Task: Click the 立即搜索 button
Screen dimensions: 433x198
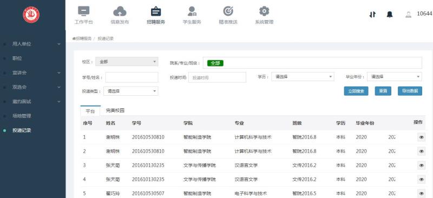Action: (356, 91)
